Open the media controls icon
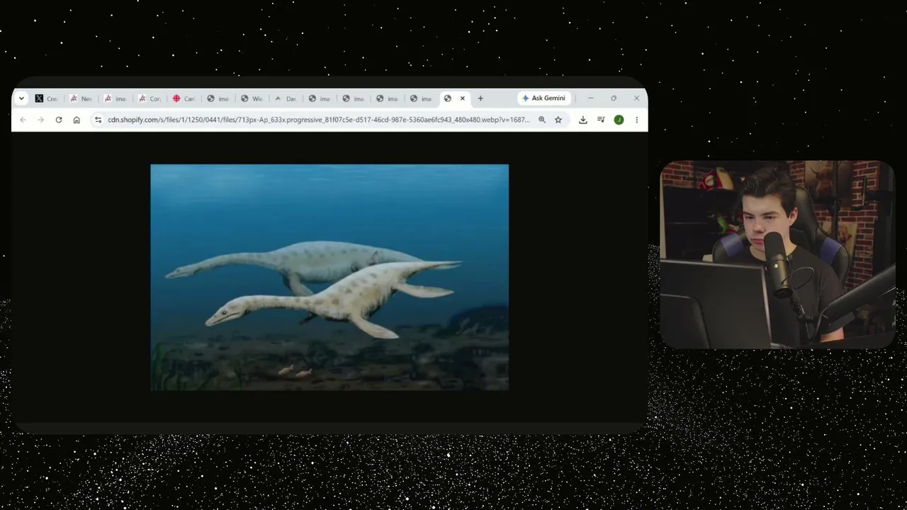 click(x=601, y=120)
